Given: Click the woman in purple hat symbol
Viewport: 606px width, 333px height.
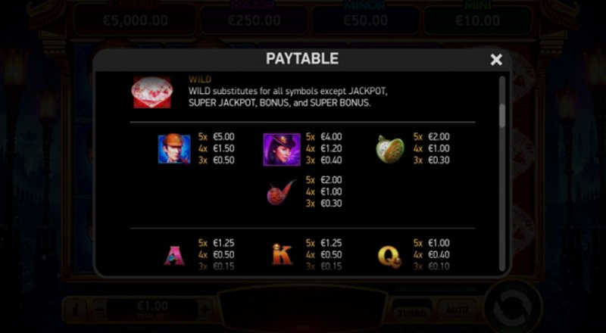Looking at the screenshot, I should click(x=282, y=150).
